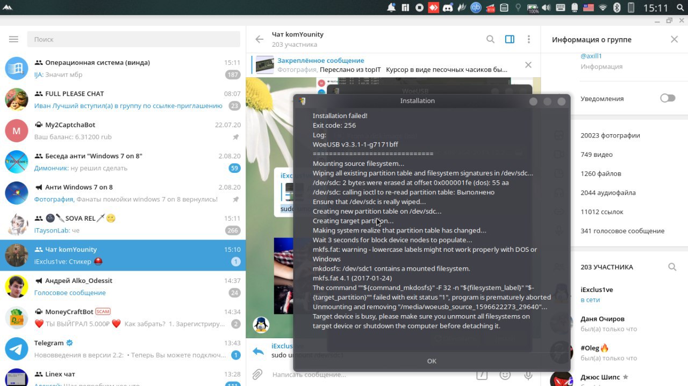Click the voice message microphone icon

coord(528,375)
